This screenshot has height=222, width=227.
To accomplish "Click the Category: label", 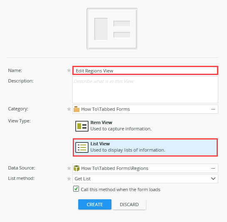I will tap(18, 109).
